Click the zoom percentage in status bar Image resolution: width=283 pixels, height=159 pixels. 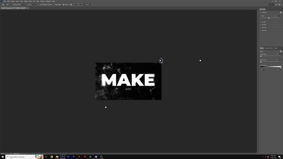[x=2, y=154]
